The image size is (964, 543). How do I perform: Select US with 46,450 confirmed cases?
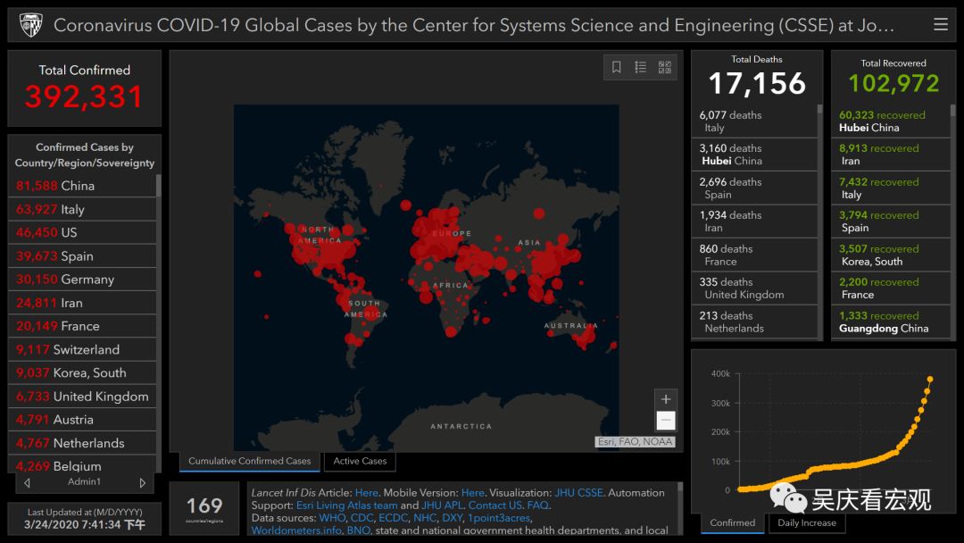click(x=82, y=232)
